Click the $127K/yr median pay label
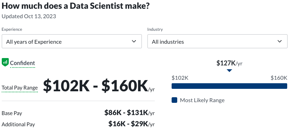Viewport: 290px width, 135px height. pyautogui.click(x=229, y=63)
